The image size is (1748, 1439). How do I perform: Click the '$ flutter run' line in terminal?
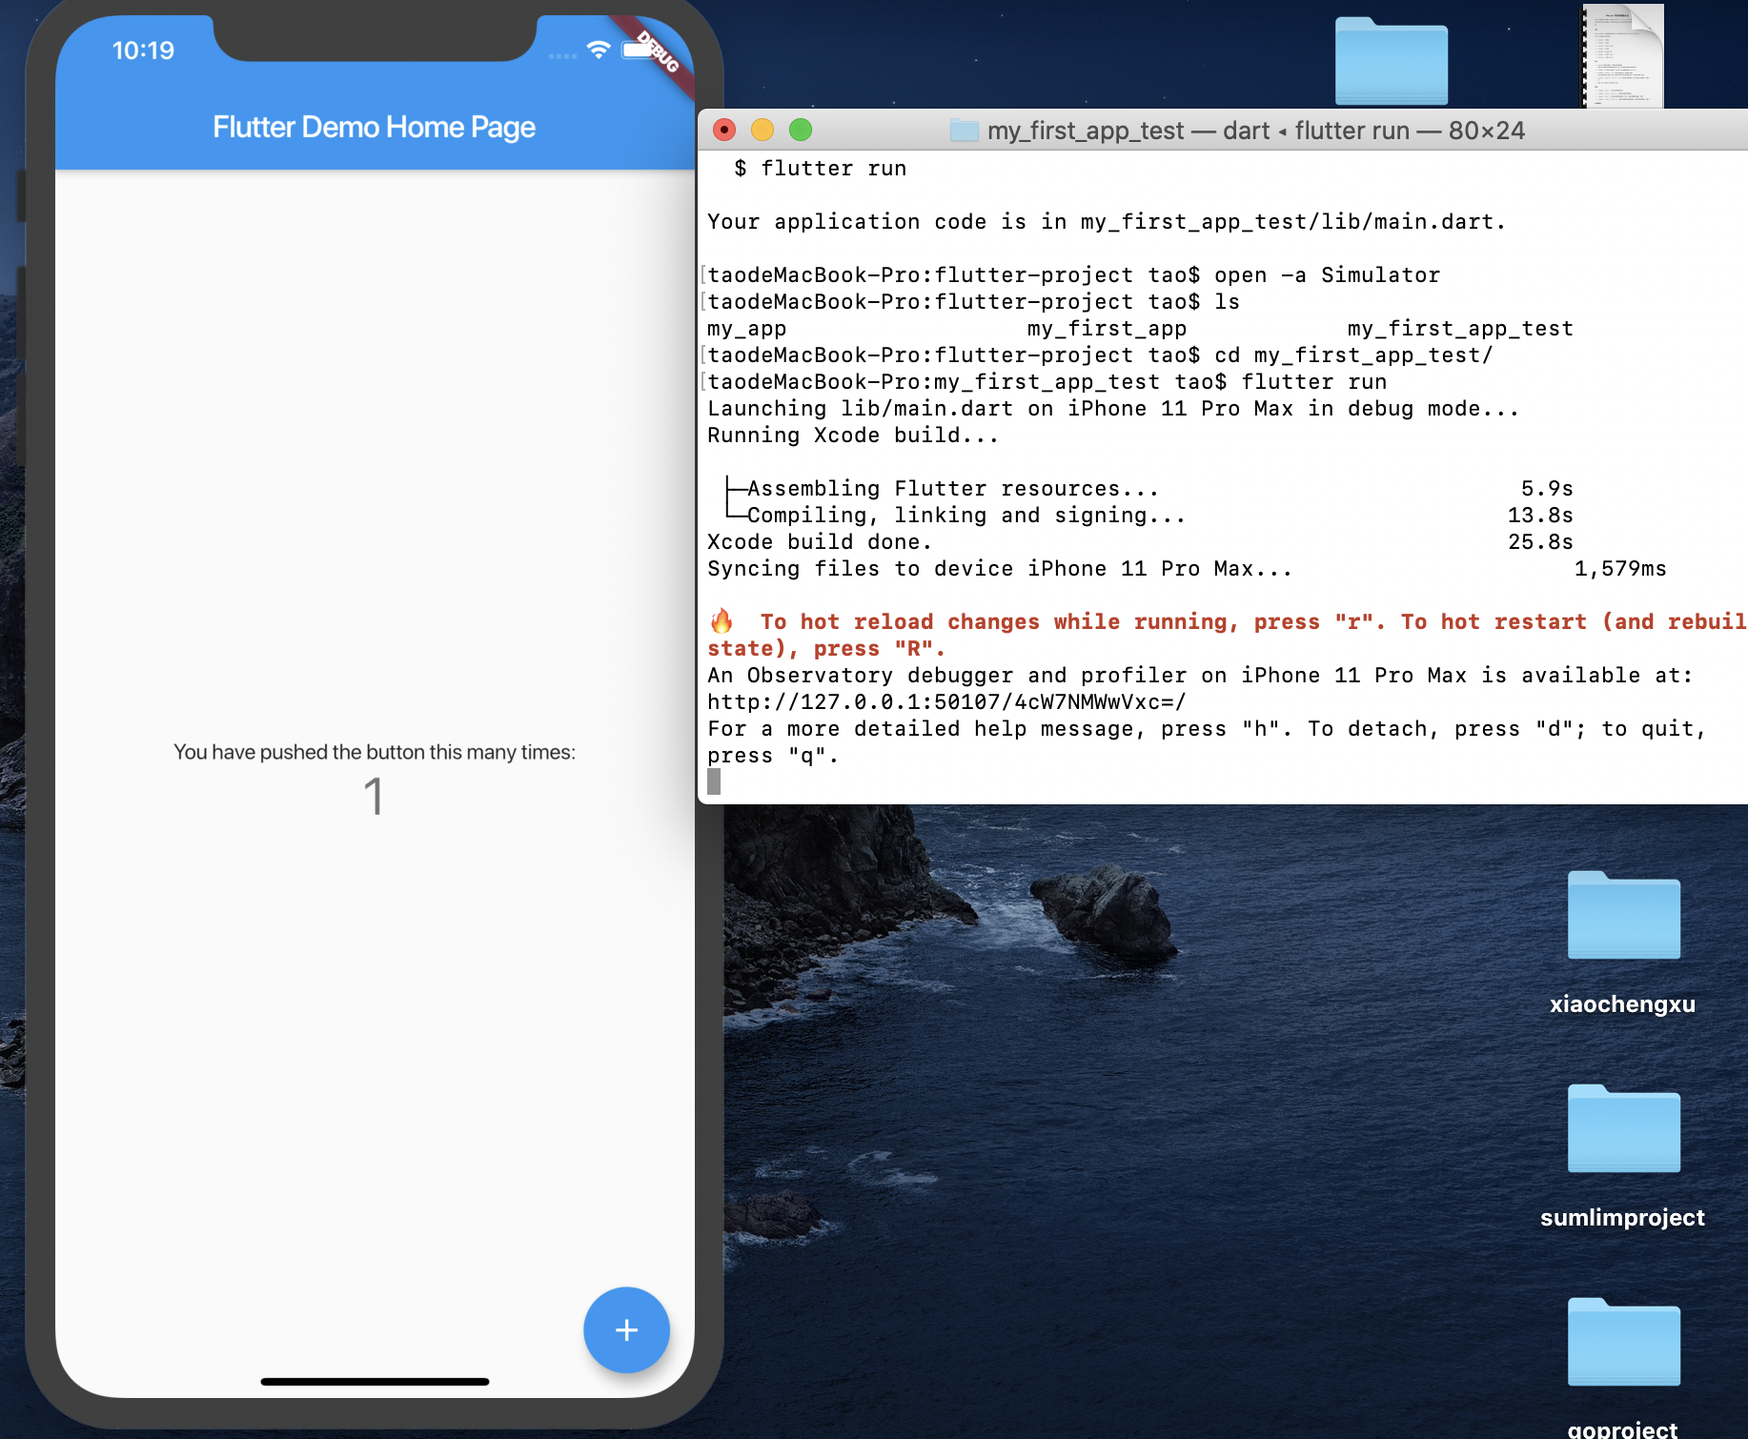821,169
